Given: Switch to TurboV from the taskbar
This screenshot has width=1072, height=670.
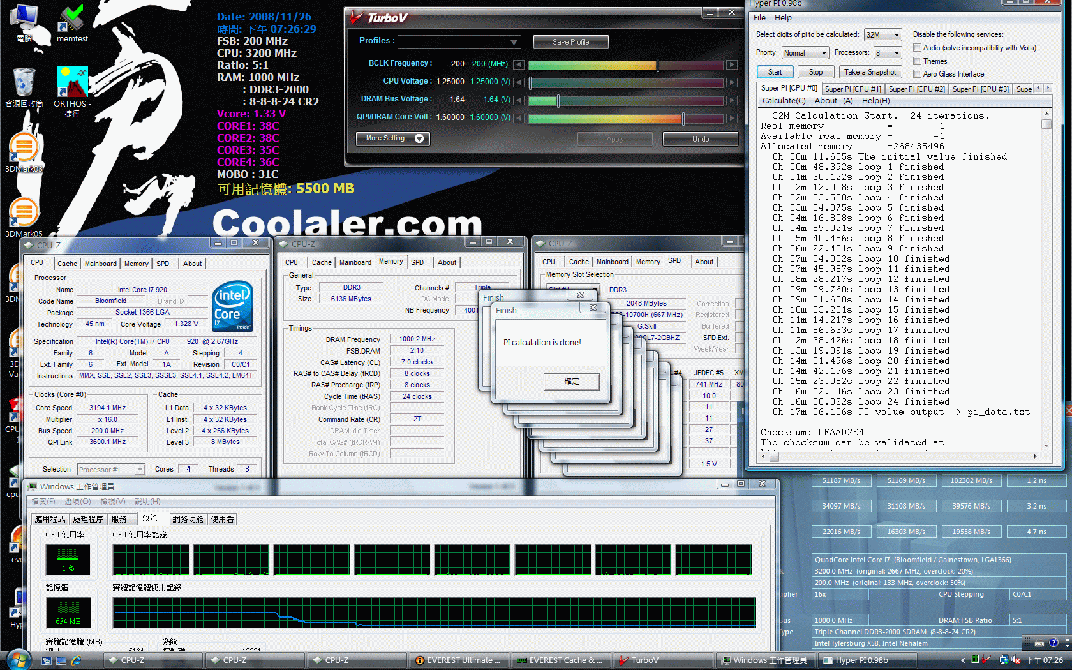Looking at the screenshot, I should (x=662, y=660).
